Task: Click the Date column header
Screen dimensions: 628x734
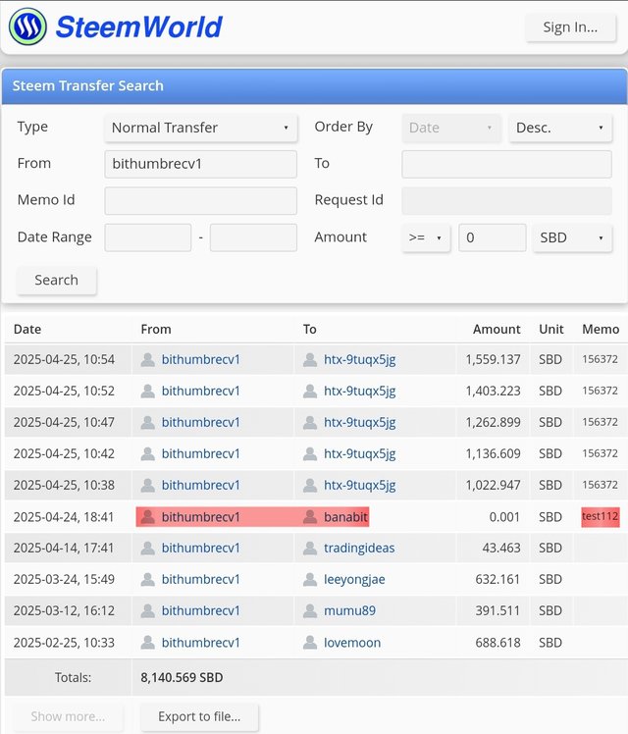Action: point(27,329)
